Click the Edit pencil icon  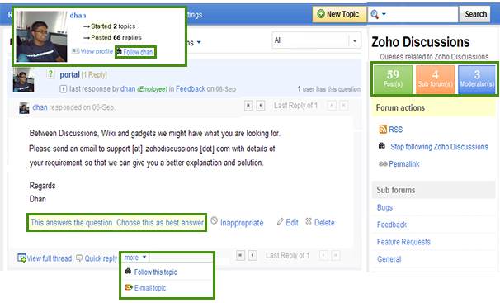[280, 221]
